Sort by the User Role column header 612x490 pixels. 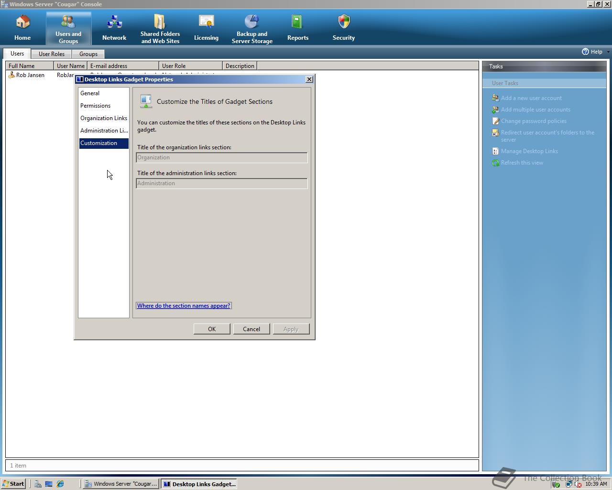pyautogui.click(x=191, y=66)
